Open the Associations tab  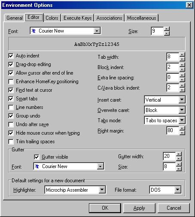click(x=109, y=18)
